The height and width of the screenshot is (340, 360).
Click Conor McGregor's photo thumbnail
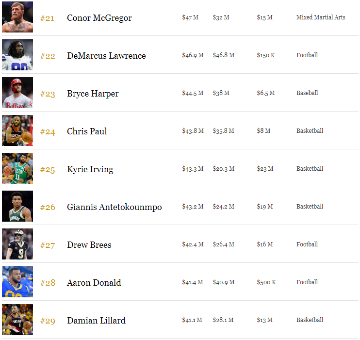pos(17,17)
